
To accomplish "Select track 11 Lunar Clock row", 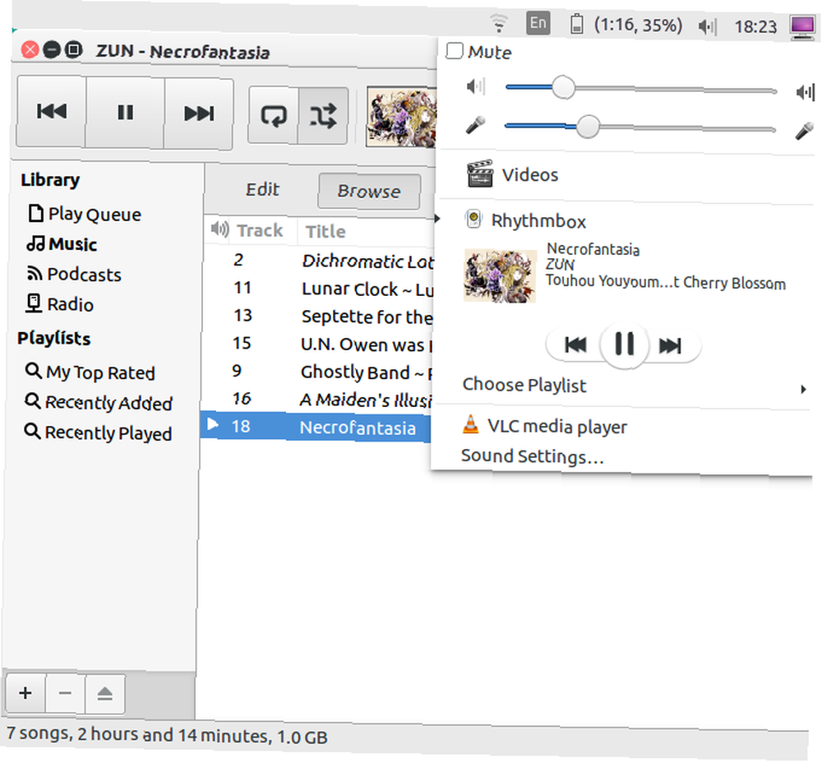I will click(319, 289).
